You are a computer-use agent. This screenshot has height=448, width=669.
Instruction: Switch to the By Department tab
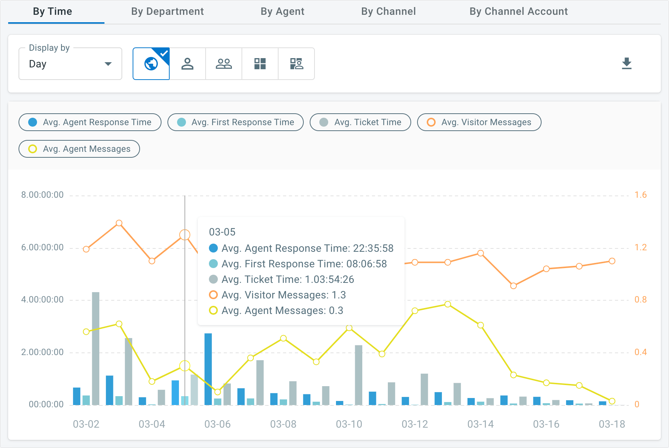pyautogui.click(x=167, y=11)
